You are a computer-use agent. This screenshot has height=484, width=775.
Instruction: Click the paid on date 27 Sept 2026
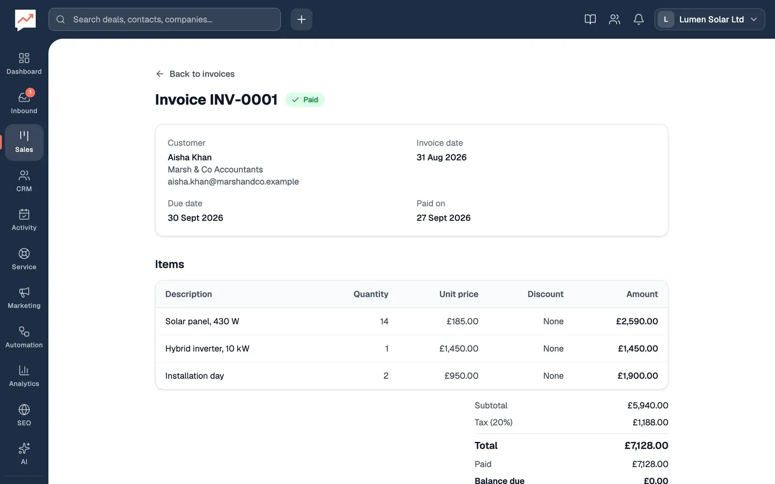pos(443,218)
